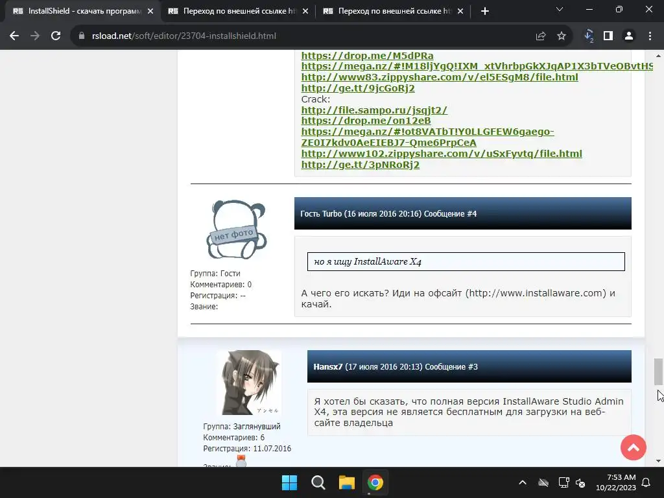Close the InstallShield tab
664x498 pixels.
pyautogui.click(x=150, y=12)
